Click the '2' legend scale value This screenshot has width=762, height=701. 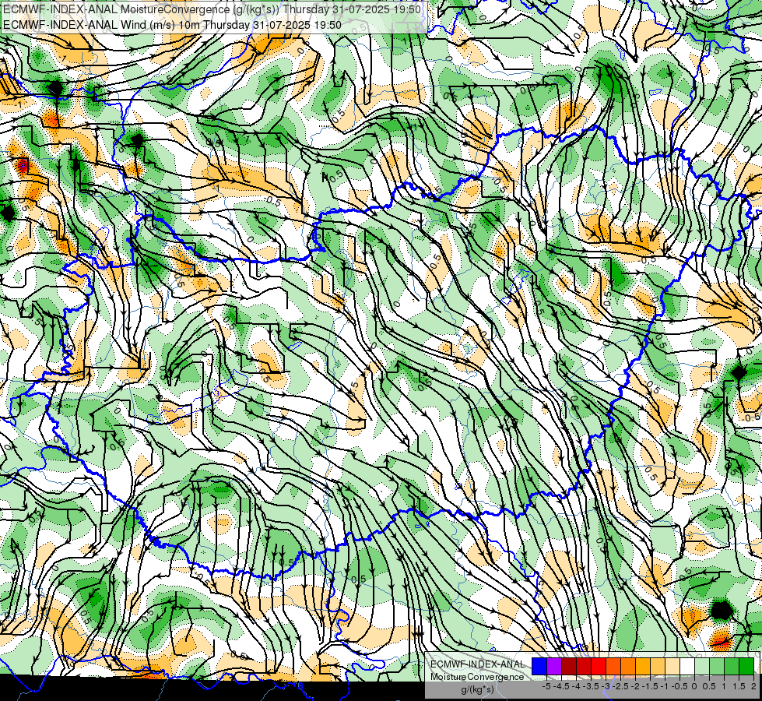click(753, 686)
